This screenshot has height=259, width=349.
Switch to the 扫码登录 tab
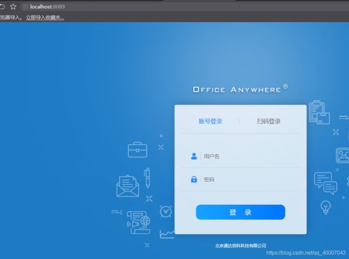(268, 121)
